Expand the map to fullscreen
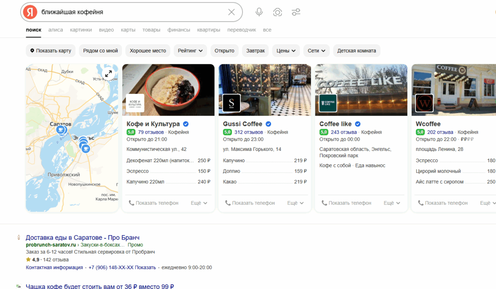 pos(108,74)
